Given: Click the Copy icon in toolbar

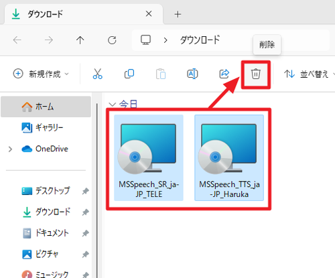Looking at the screenshot, I should tap(129, 74).
